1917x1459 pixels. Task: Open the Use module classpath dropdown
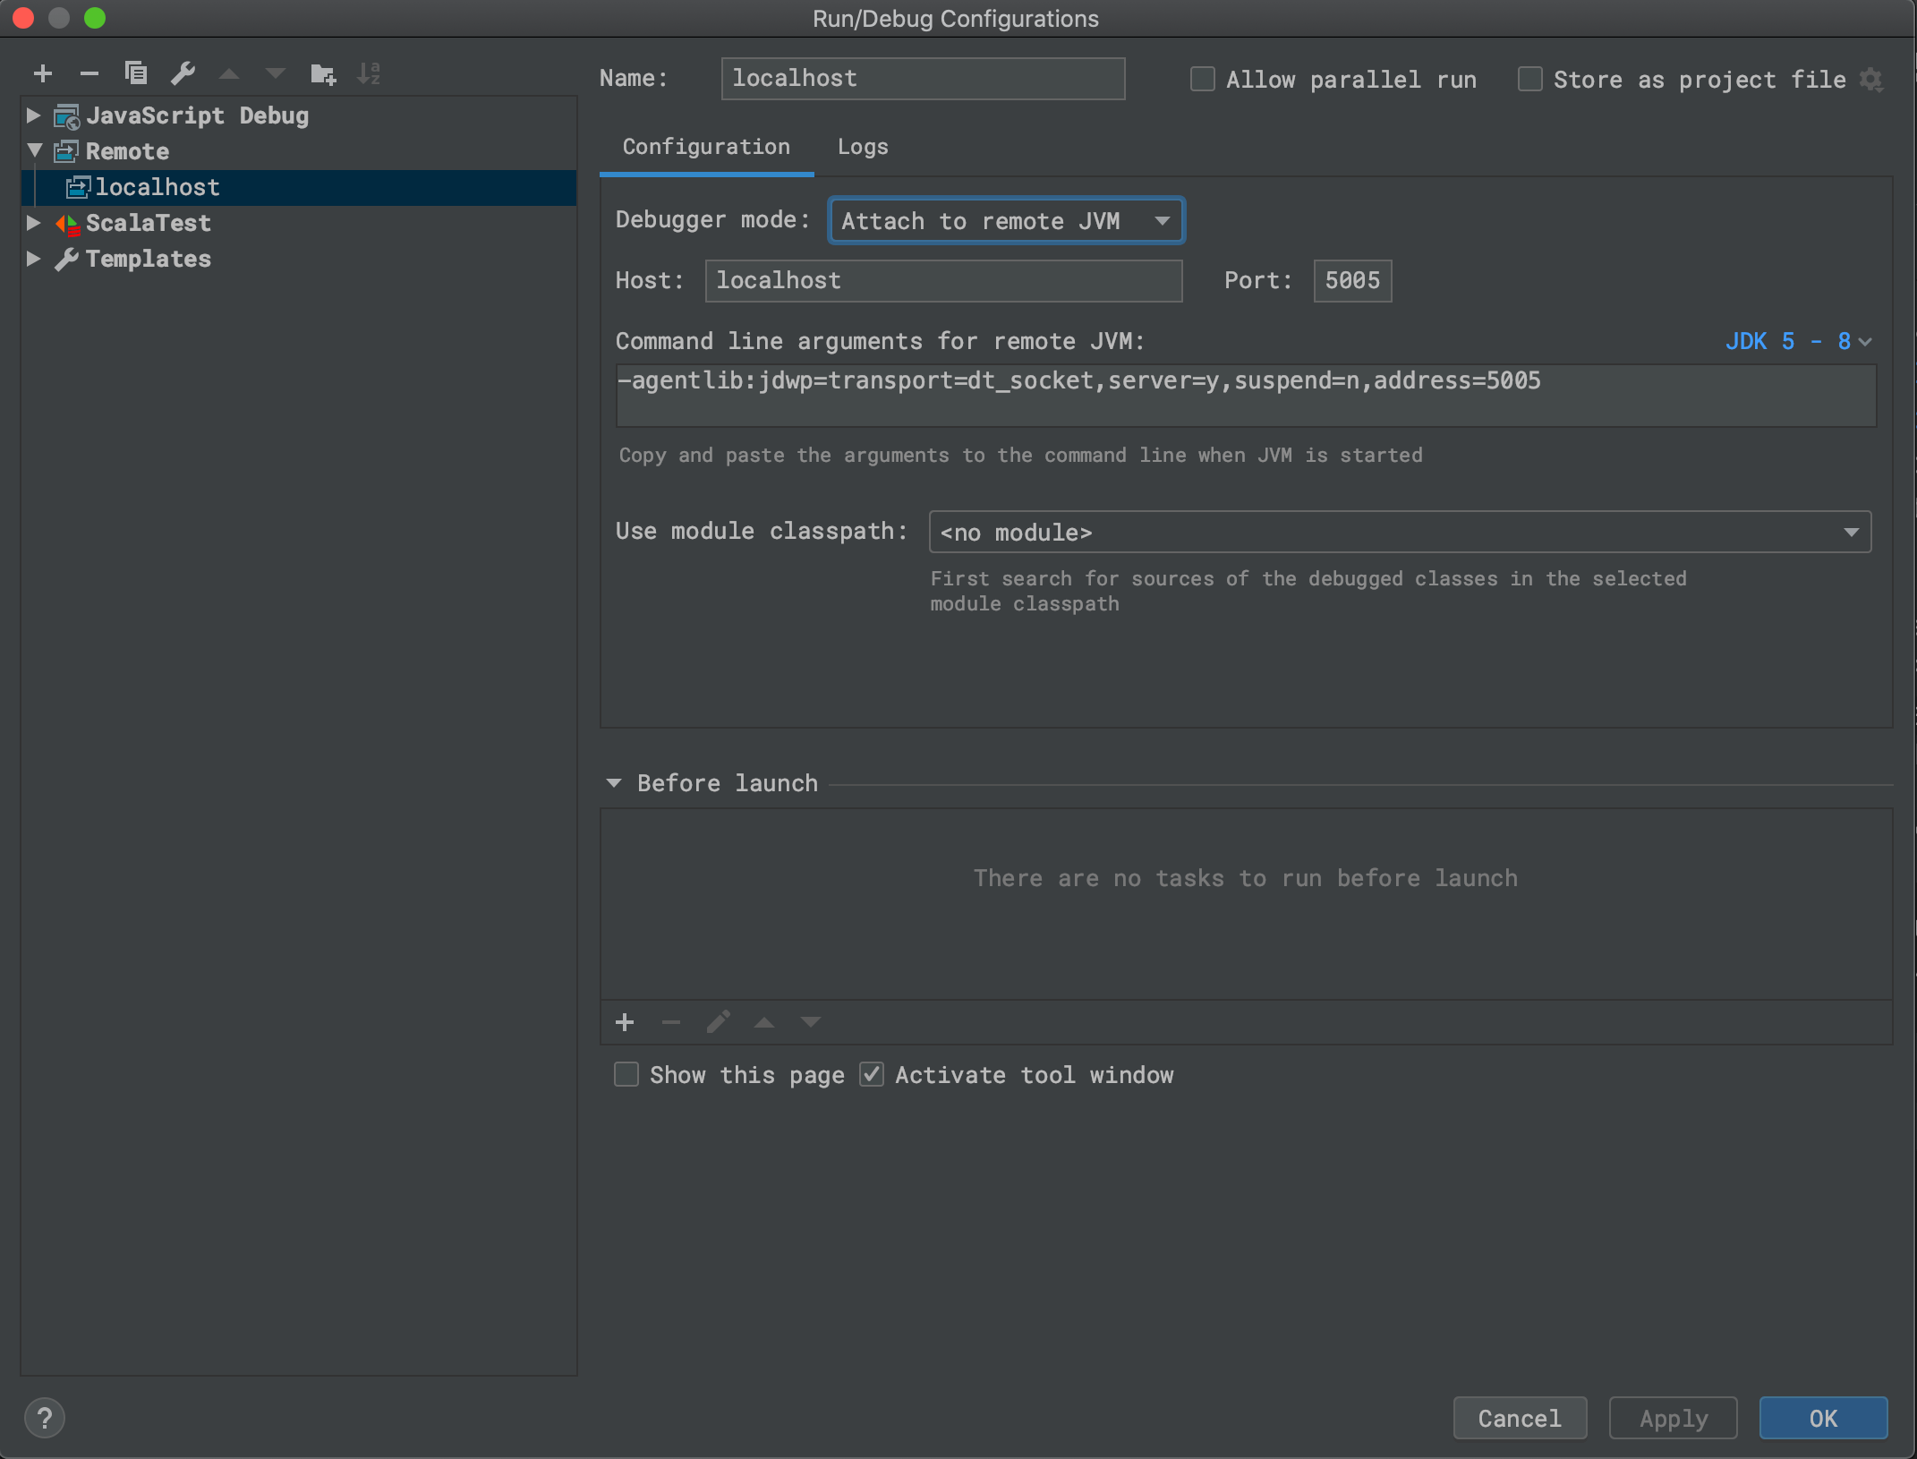pyautogui.click(x=1400, y=532)
